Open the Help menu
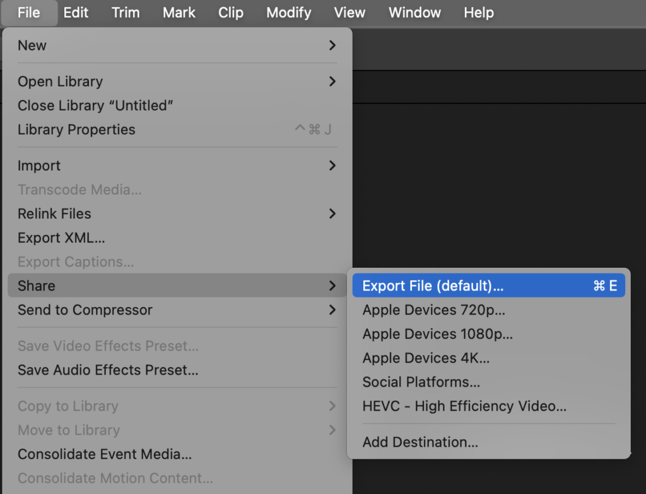 pos(479,13)
